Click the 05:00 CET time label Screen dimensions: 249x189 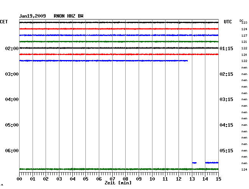pyautogui.click(x=12, y=125)
